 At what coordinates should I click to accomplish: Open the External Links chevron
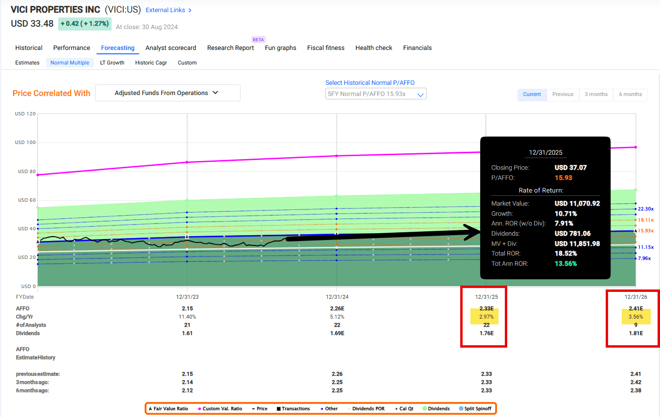(190, 10)
